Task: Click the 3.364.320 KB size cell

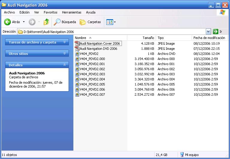Action: 144,79
